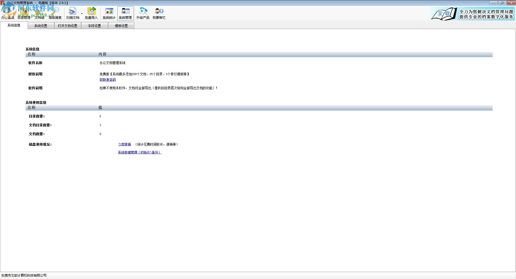Click the 磁盘使用情况 label
Image resolution: width=516 pixels, height=279 pixels.
[40, 144]
